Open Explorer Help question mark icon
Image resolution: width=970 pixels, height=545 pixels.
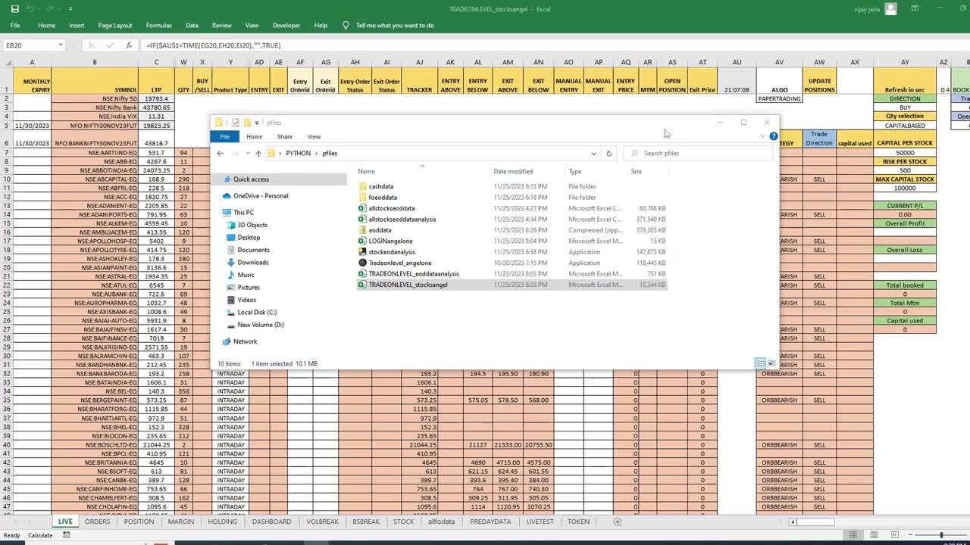coord(773,137)
